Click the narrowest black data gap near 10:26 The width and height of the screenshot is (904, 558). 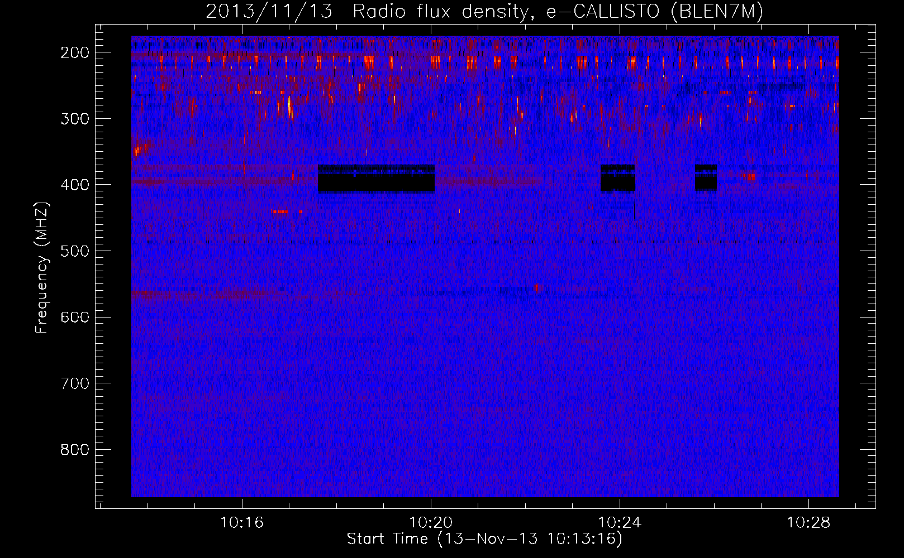tap(706, 177)
